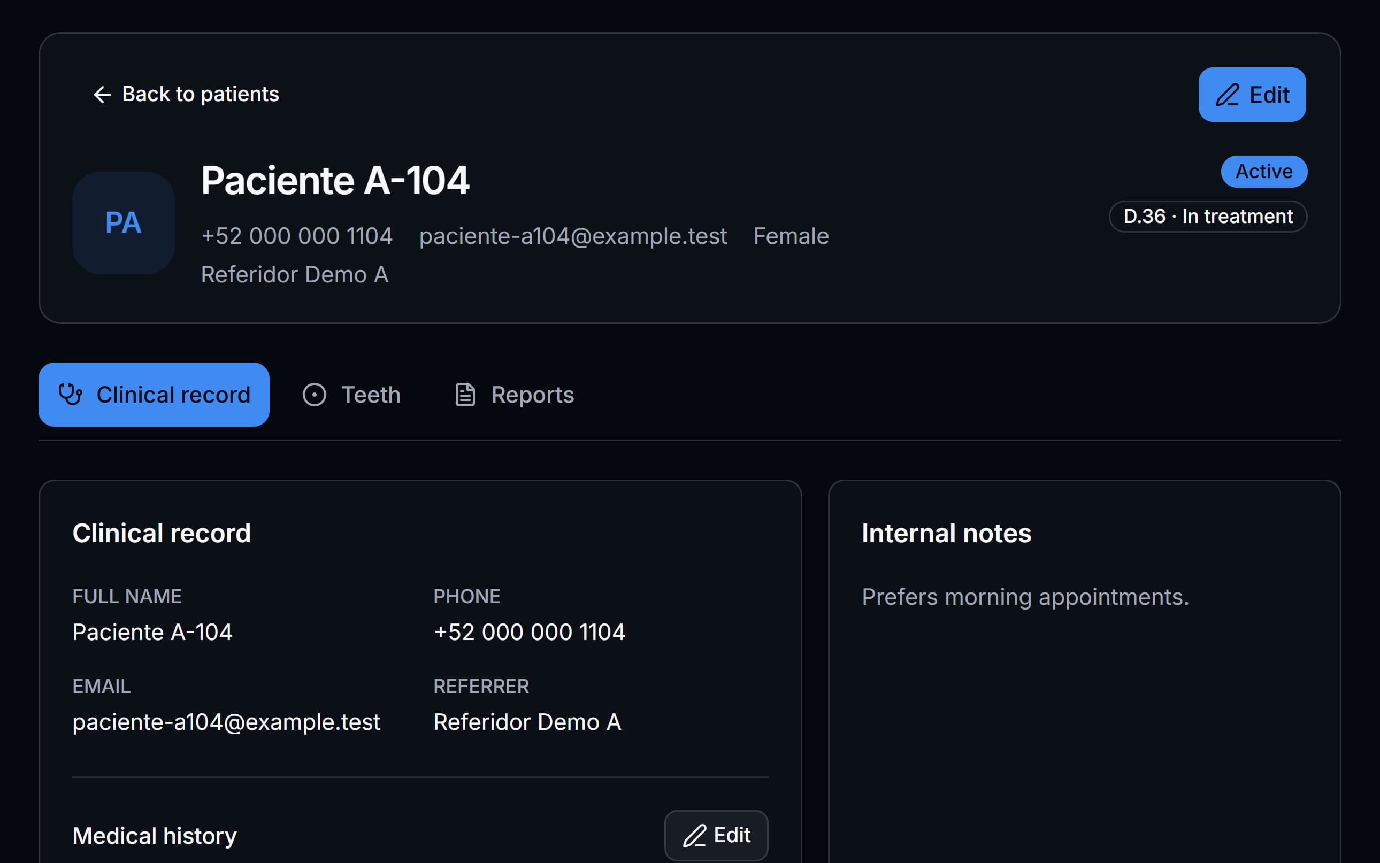Go back to patients list

point(186,94)
